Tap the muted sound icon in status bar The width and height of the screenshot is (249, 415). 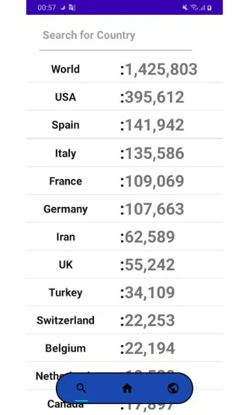[185, 7]
